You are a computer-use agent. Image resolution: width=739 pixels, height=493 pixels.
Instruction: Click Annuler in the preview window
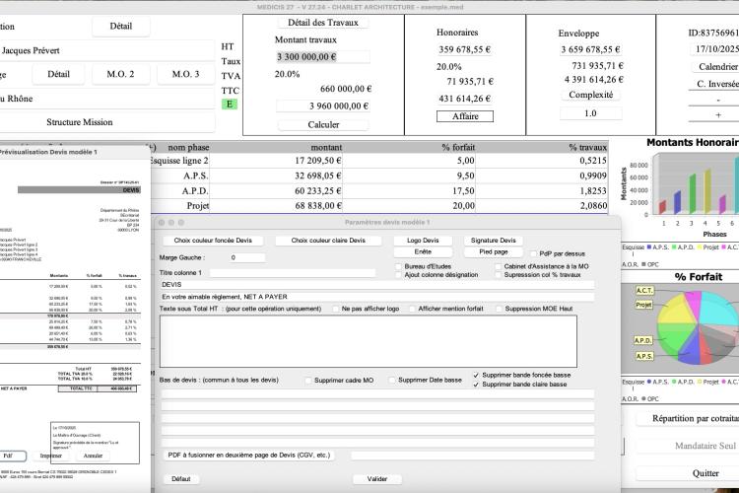tap(93, 456)
